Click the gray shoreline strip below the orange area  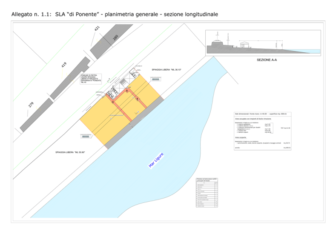(x=135, y=122)
